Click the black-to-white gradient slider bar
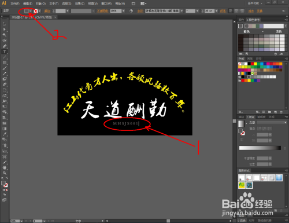289x223 pixels. tap(260, 148)
